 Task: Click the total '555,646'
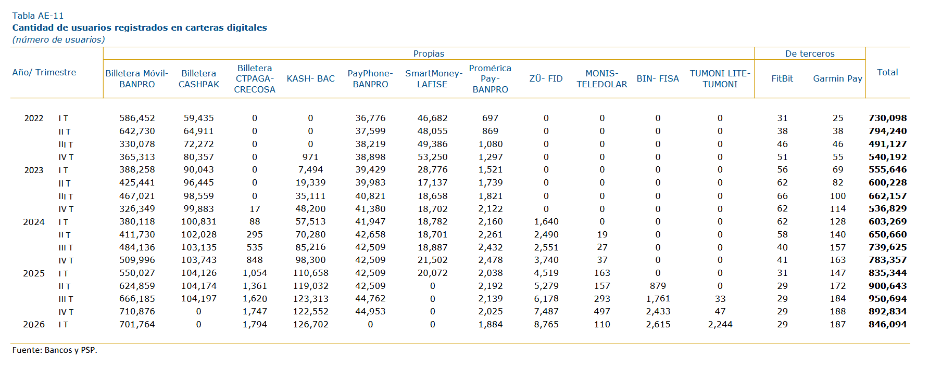coord(887,170)
